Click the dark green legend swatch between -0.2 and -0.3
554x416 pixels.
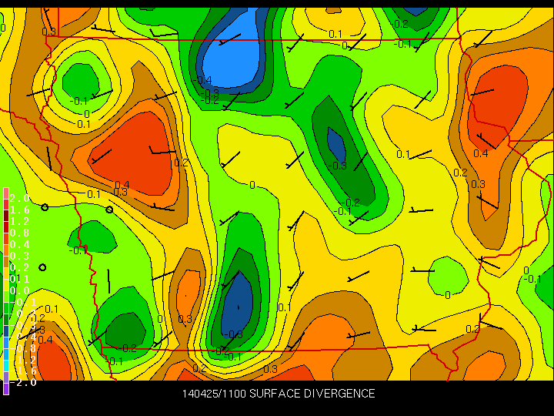pos(6,319)
